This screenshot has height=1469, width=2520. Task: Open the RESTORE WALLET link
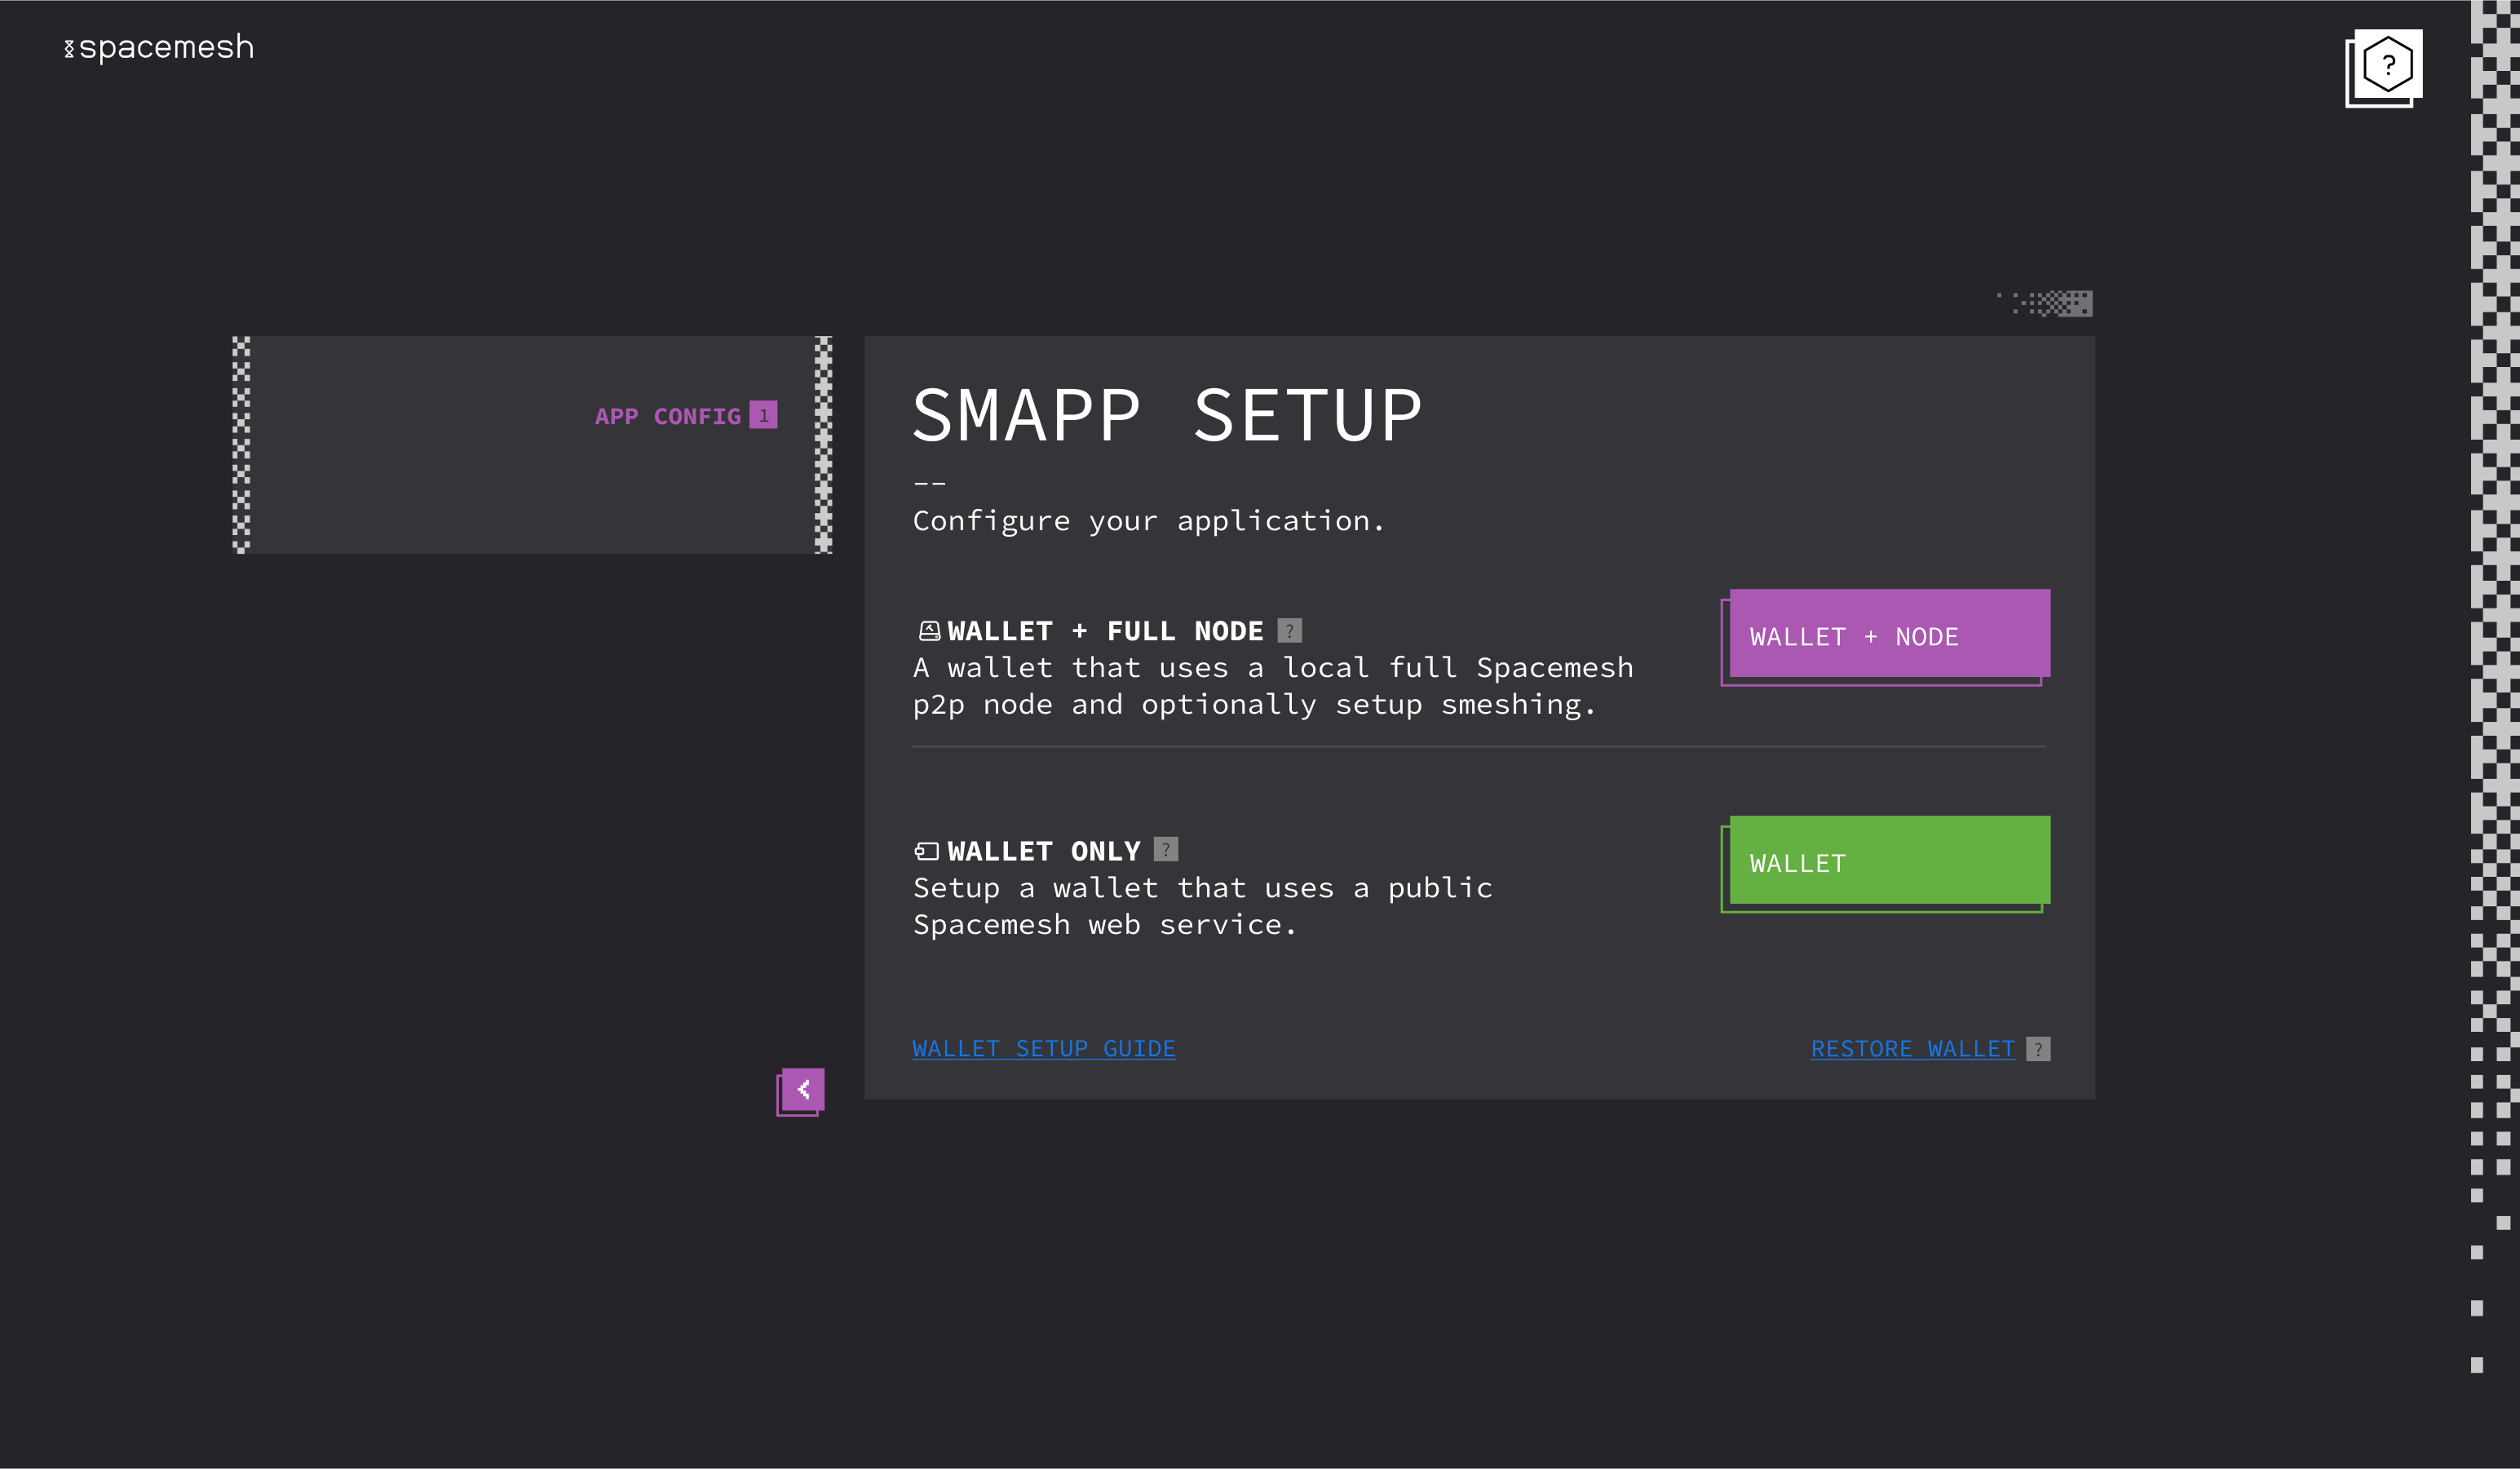click(1912, 1049)
